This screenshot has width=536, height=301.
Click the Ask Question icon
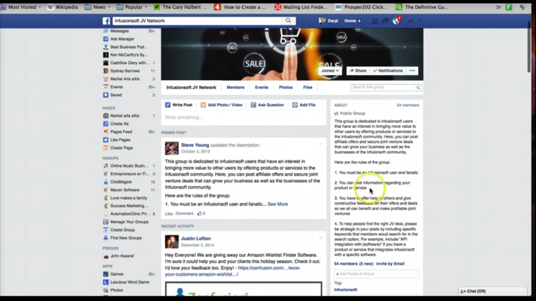point(253,105)
